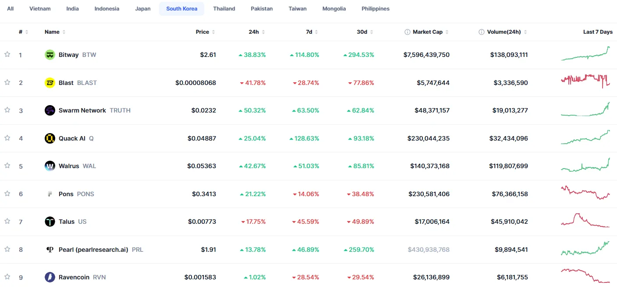
Task: Switch to the Japan tab
Action: pos(143,9)
